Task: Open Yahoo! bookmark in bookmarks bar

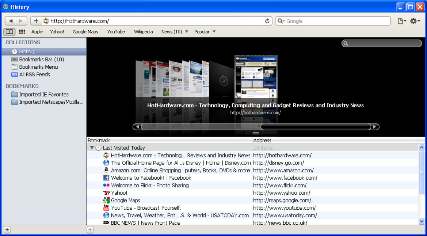Action: [x=57, y=32]
